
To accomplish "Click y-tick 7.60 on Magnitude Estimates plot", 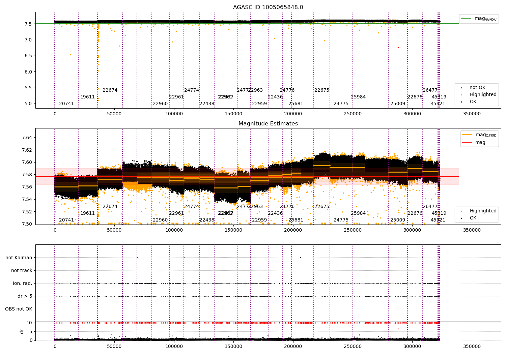I will (27, 163).
